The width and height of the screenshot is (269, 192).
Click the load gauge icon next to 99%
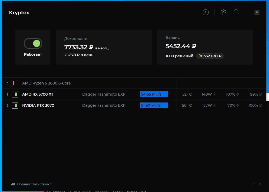click(x=261, y=94)
